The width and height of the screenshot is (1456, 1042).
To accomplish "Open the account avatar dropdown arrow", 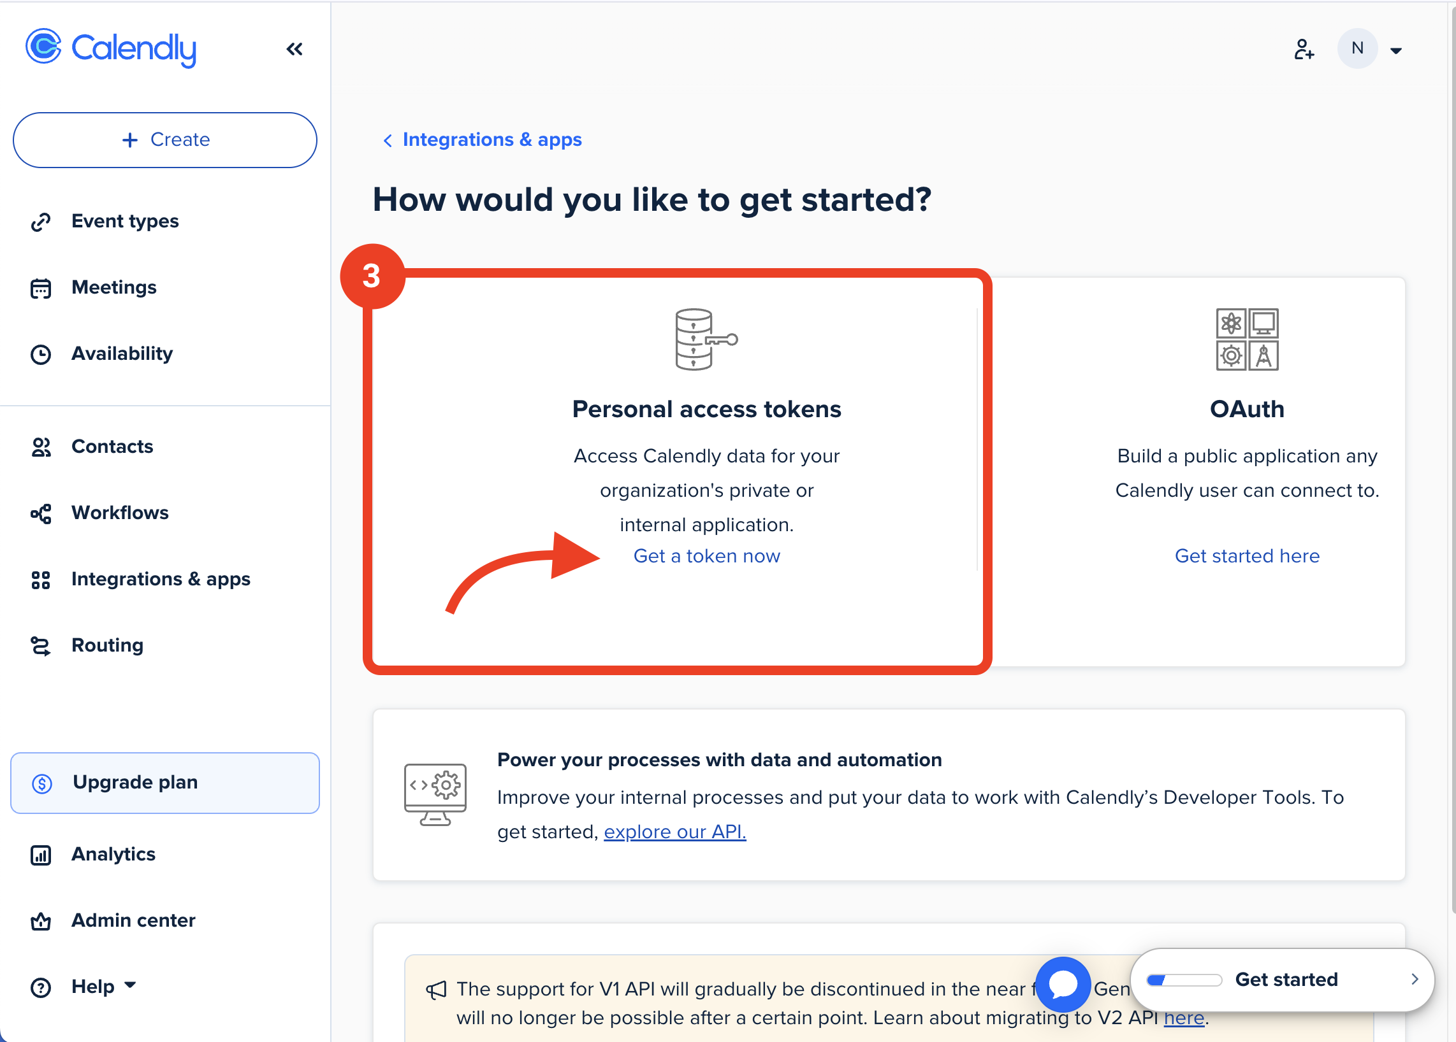I will click(1395, 51).
